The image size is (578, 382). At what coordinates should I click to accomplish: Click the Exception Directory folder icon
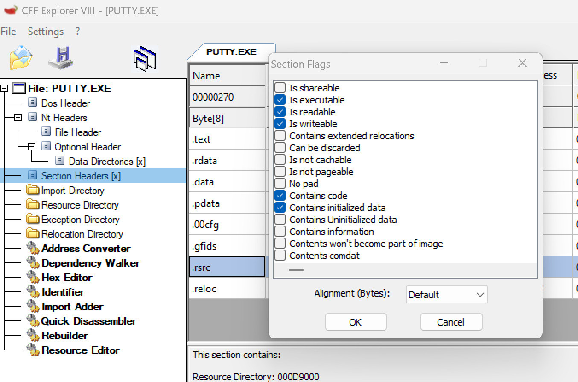pyautogui.click(x=32, y=219)
